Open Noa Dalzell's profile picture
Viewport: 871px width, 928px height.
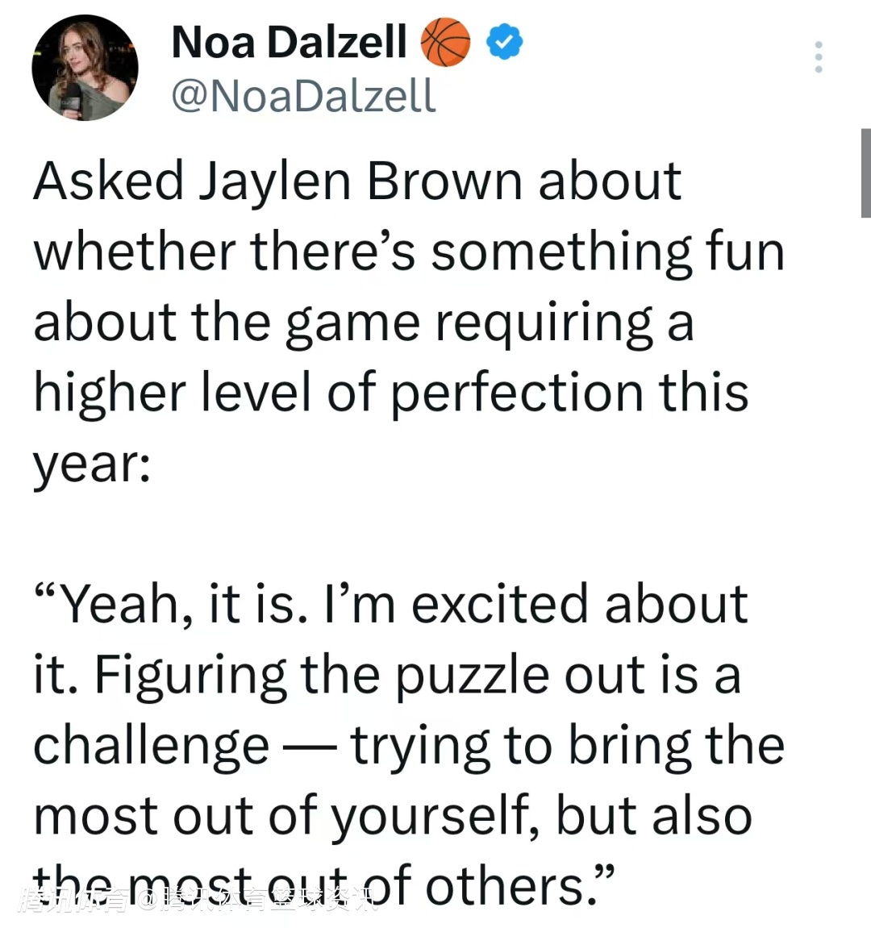click(85, 69)
